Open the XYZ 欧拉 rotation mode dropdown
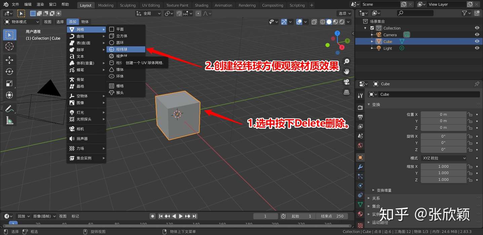Image resolution: width=483 pixels, height=235 pixels. 443,158
